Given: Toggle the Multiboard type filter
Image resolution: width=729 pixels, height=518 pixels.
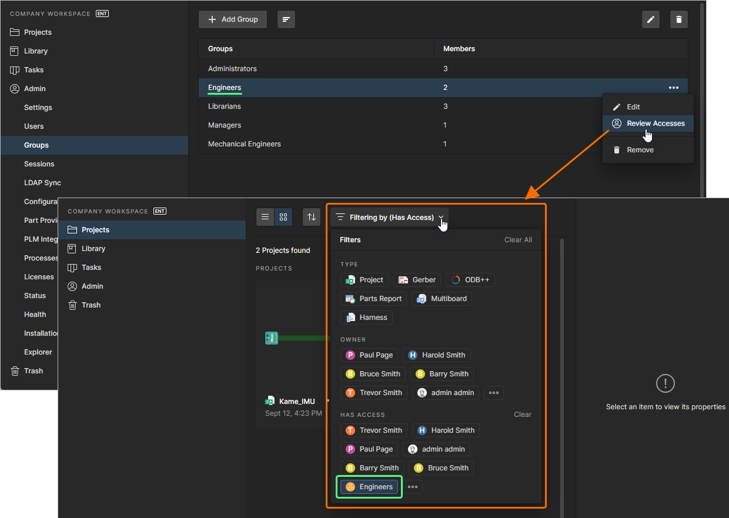Looking at the screenshot, I should click(442, 299).
